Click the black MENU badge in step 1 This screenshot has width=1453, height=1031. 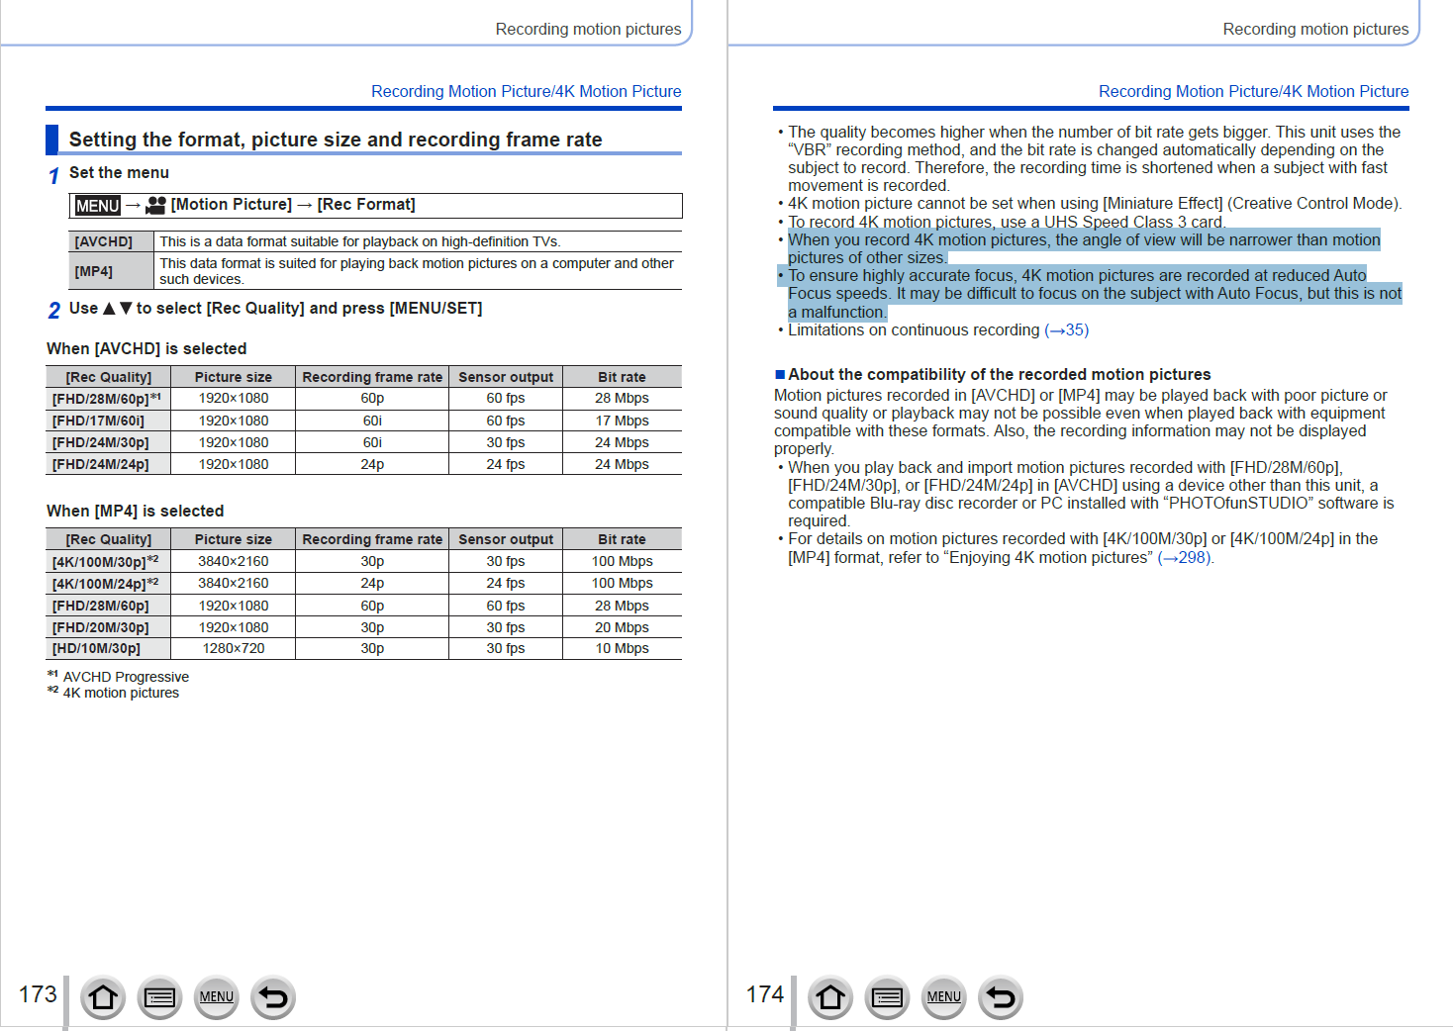[97, 206]
